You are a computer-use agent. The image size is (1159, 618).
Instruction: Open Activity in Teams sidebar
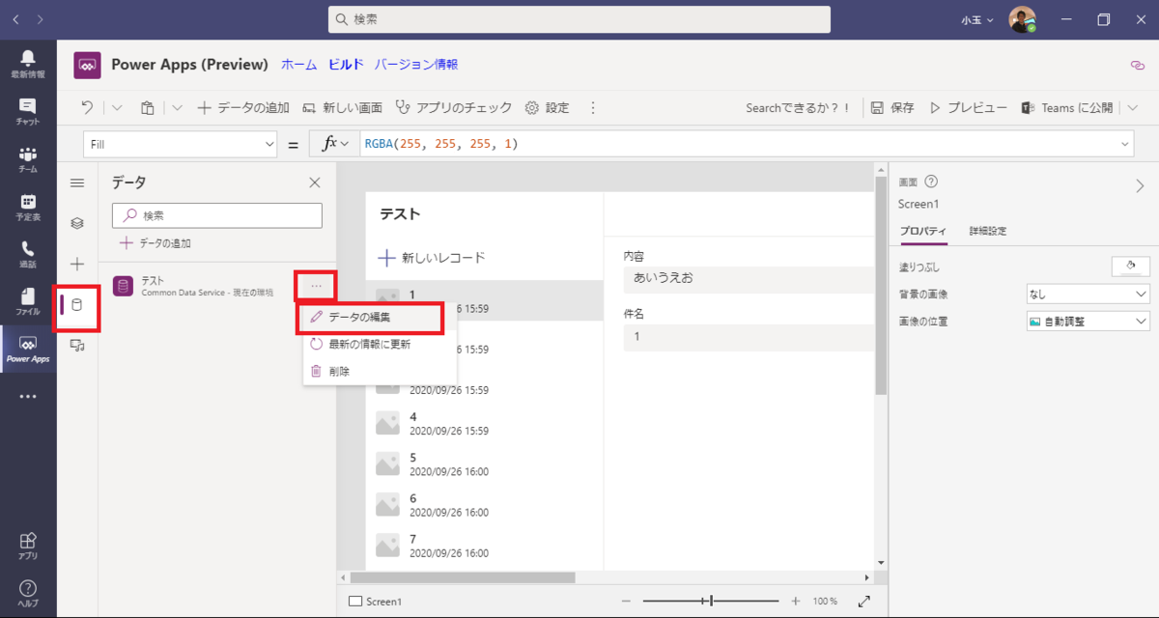tap(27, 64)
